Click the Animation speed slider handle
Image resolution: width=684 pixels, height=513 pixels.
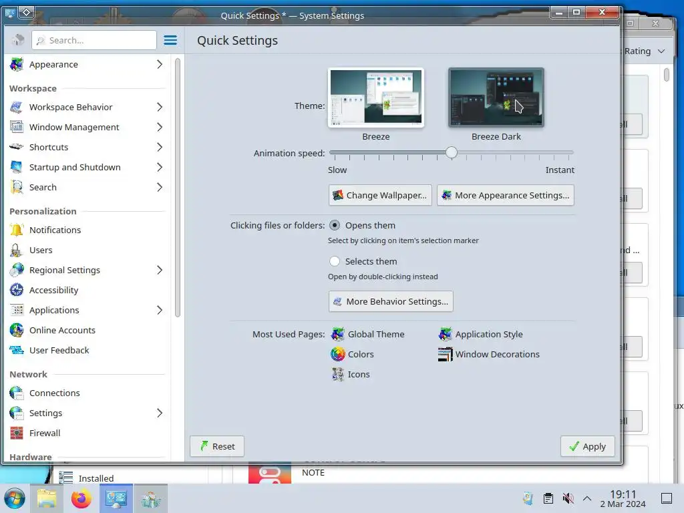(452, 152)
